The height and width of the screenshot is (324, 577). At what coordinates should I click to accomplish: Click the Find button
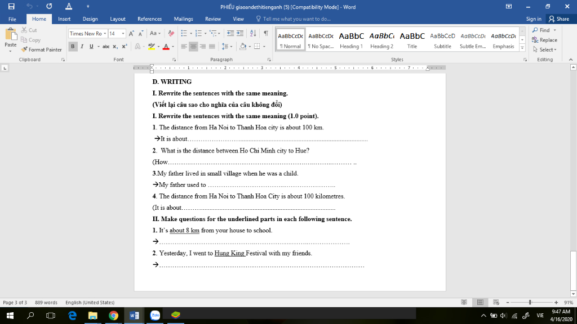click(x=541, y=30)
